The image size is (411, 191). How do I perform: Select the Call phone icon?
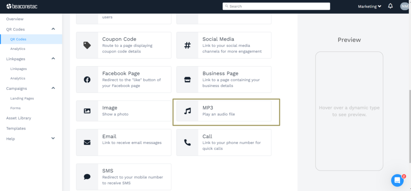tap(187, 142)
